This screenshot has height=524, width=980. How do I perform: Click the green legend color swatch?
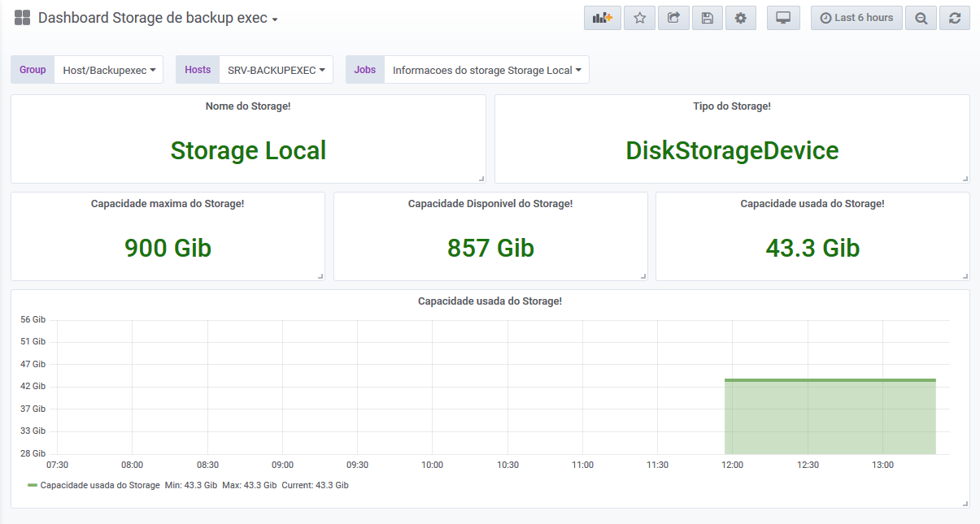[x=33, y=485]
